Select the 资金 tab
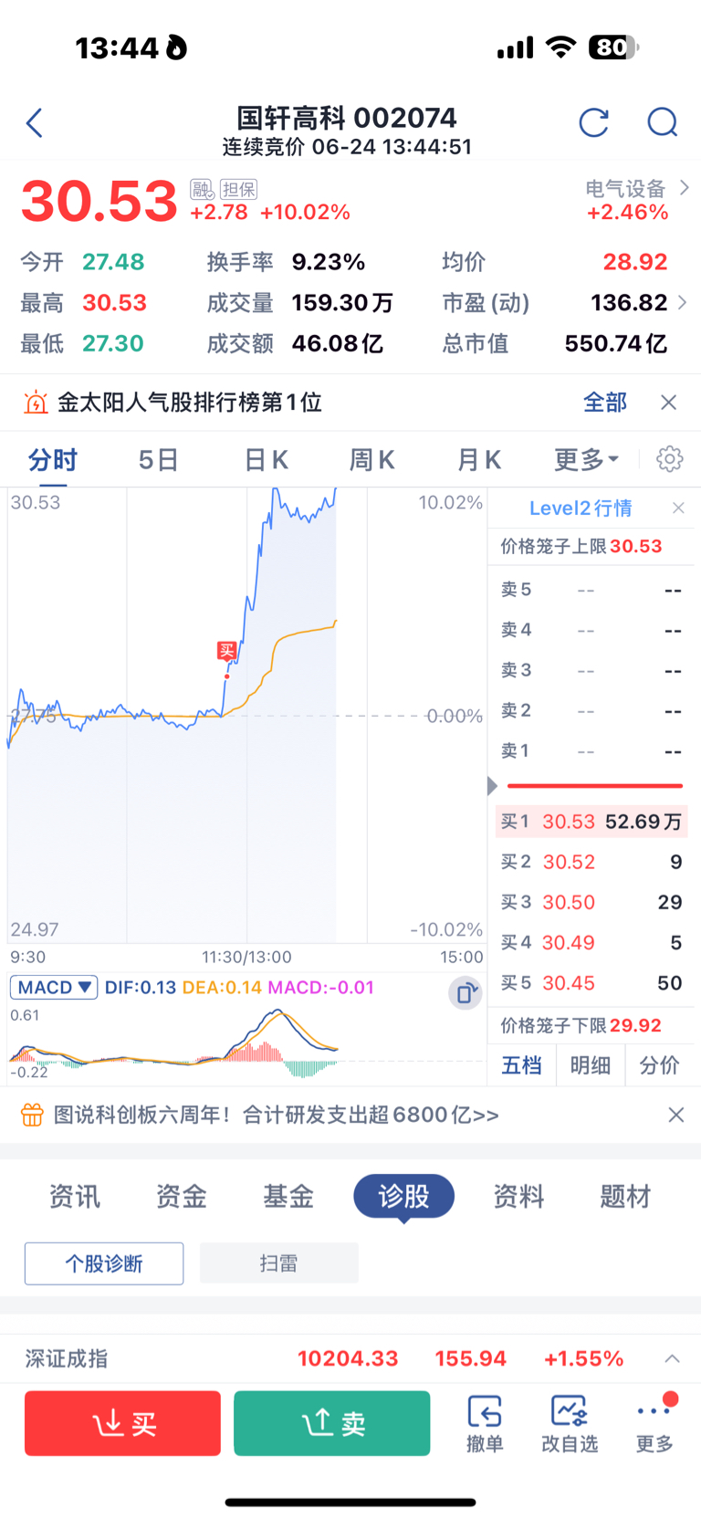This screenshot has width=701, height=1520. (x=182, y=1196)
